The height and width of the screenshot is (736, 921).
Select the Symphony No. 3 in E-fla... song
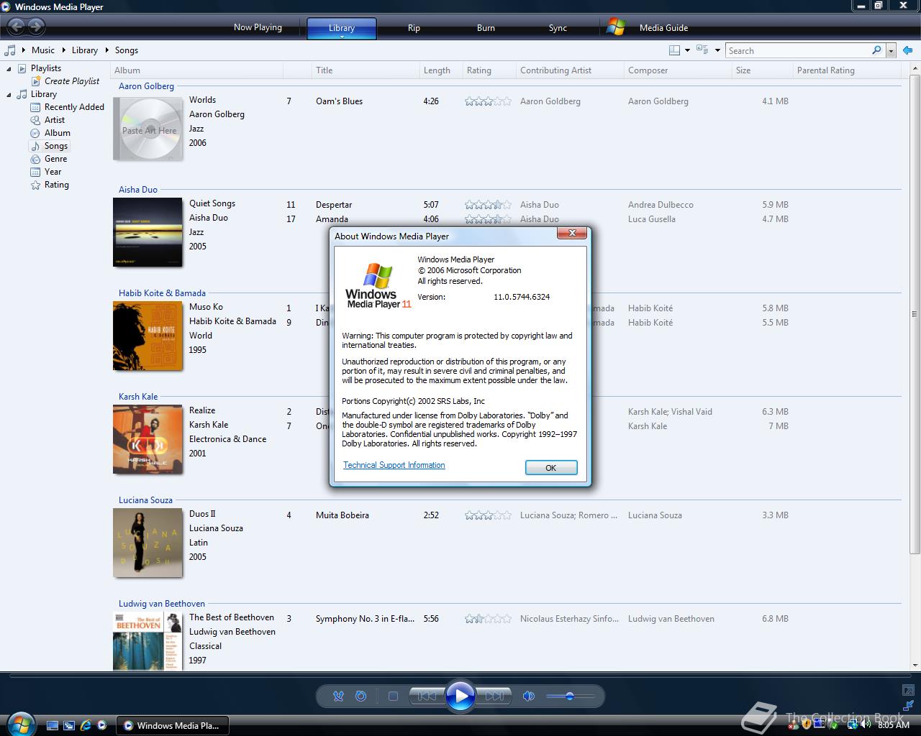(365, 619)
